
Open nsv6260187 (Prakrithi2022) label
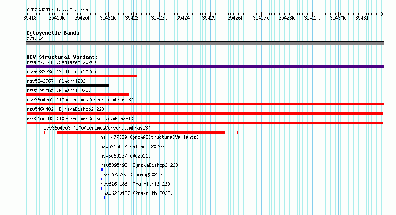pyautogui.click(x=138, y=193)
